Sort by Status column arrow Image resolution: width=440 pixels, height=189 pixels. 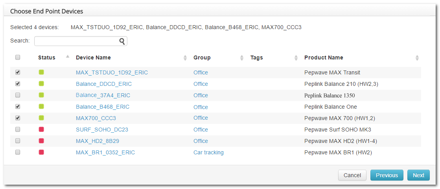(67, 57)
